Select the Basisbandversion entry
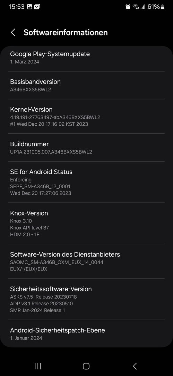The height and width of the screenshot is (376, 173). click(x=87, y=85)
